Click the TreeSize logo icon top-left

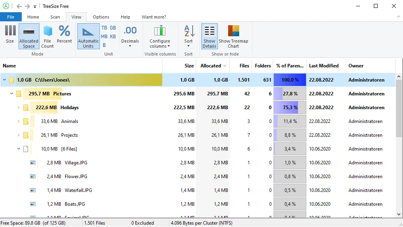point(6,6)
